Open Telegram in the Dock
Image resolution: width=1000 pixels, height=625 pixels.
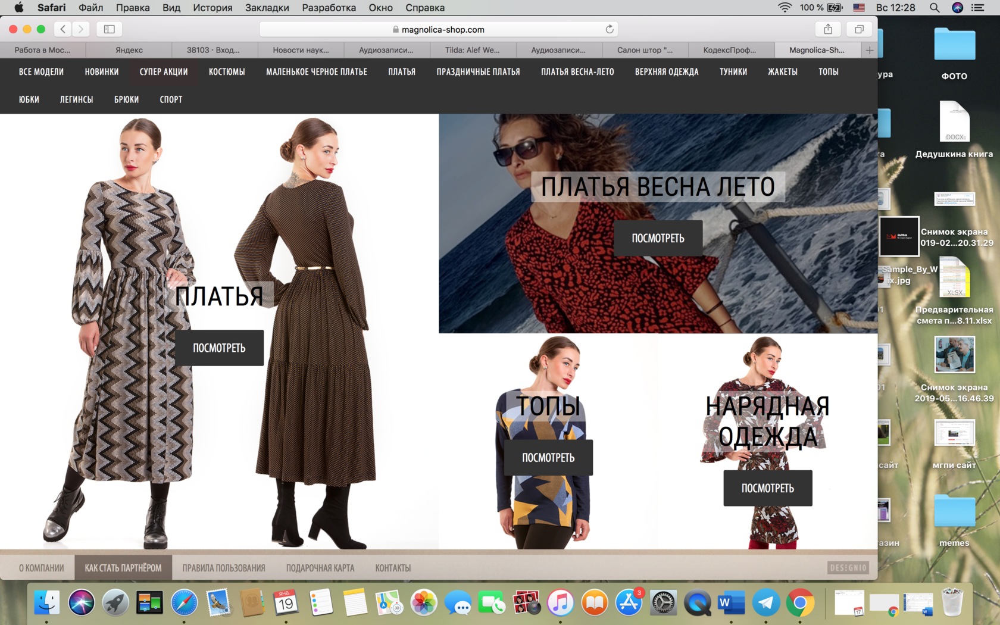click(x=766, y=603)
